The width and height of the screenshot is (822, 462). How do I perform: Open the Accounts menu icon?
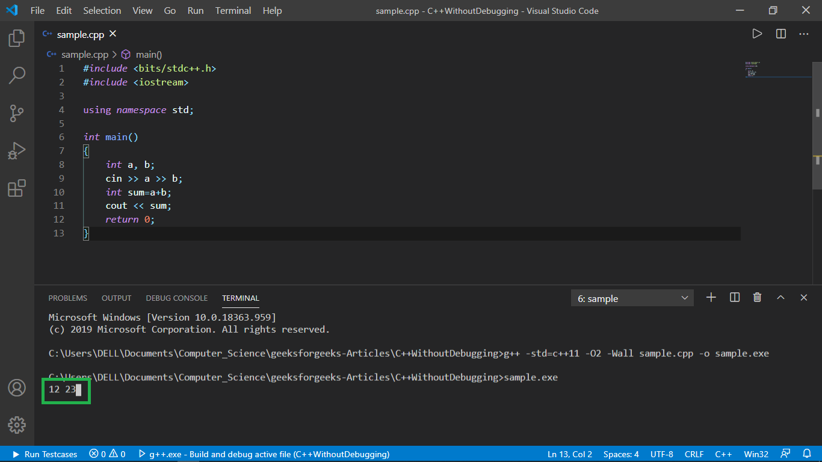click(x=17, y=387)
